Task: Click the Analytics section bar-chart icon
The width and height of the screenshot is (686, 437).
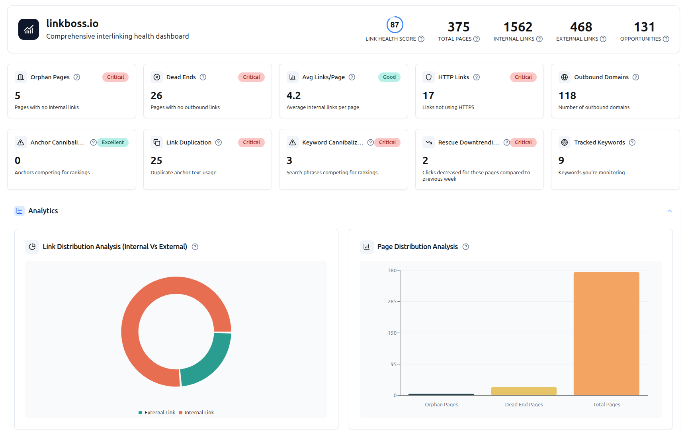Action: pyautogui.click(x=19, y=211)
